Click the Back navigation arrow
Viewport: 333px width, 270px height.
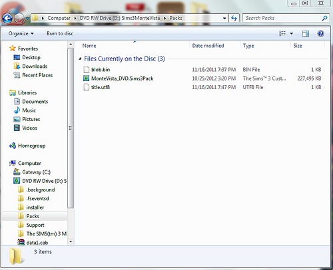(7, 19)
